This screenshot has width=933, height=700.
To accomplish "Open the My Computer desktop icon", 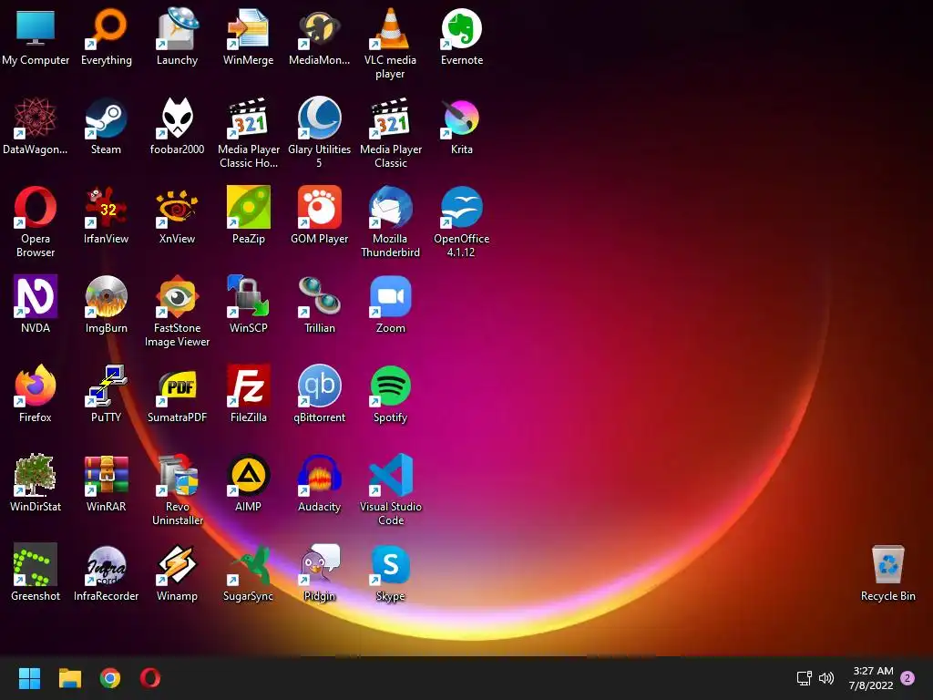I will [36, 28].
